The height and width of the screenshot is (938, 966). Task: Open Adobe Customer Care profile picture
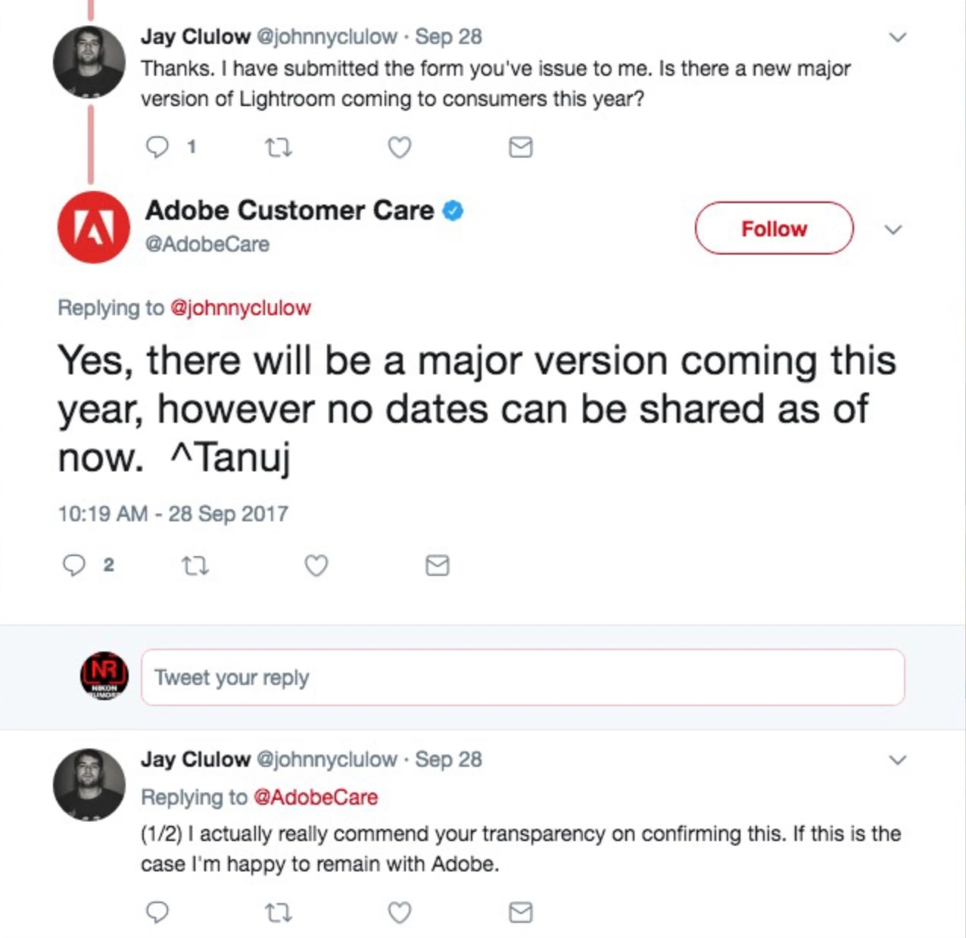pos(94,227)
